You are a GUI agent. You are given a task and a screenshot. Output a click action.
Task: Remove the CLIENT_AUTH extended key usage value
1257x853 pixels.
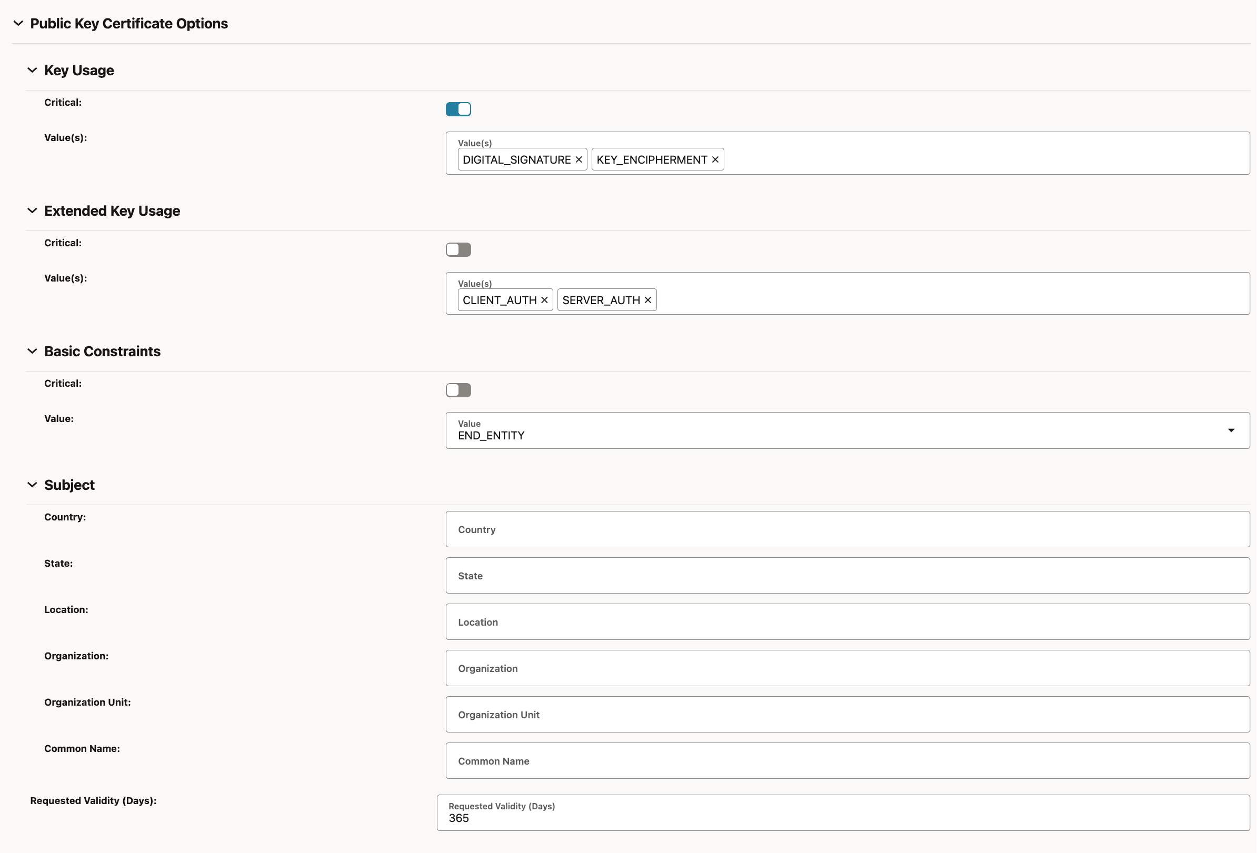[x=544, y=299]
